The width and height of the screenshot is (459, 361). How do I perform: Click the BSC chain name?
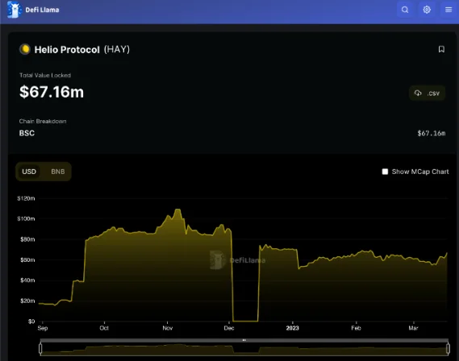(x=27, y=133)
